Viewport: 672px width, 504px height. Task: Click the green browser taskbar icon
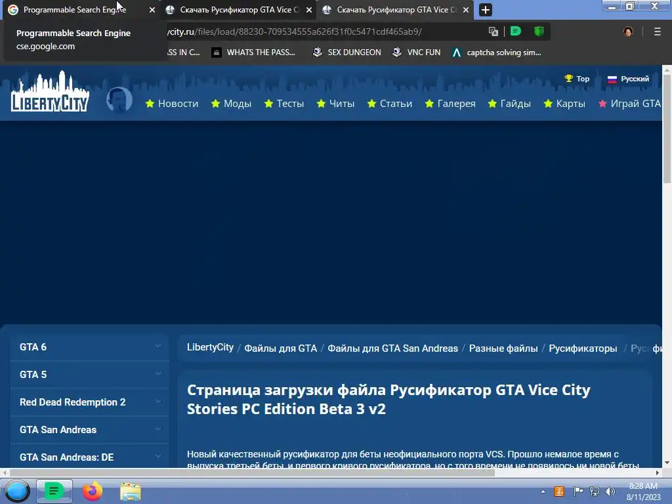54,491
